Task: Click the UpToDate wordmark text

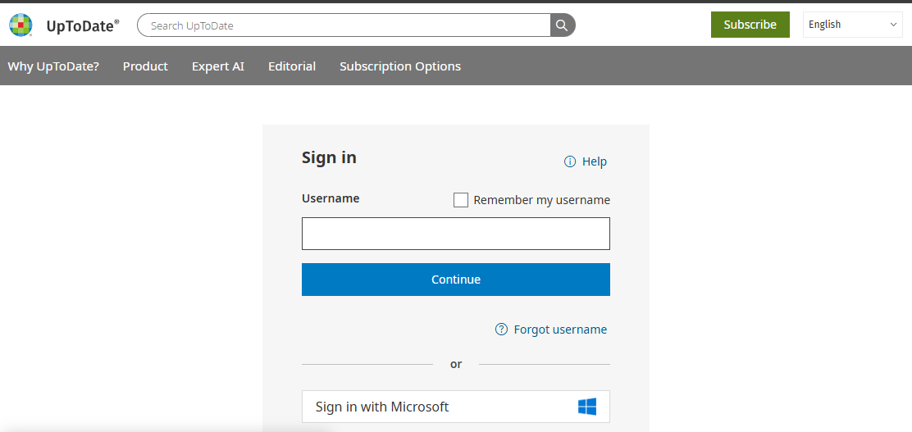Action: 83,25
